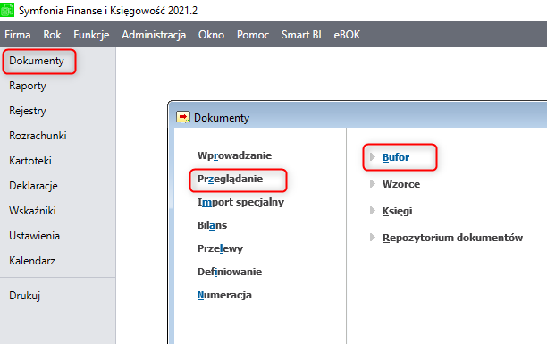
Task: Open the Administracja menu
Action: [x=154, y=35]
